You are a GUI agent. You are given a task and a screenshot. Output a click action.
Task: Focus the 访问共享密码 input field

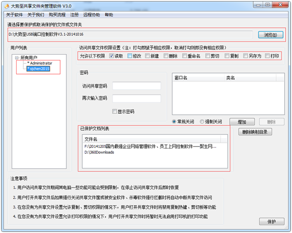pyautogui.click(x=137, y=86)
